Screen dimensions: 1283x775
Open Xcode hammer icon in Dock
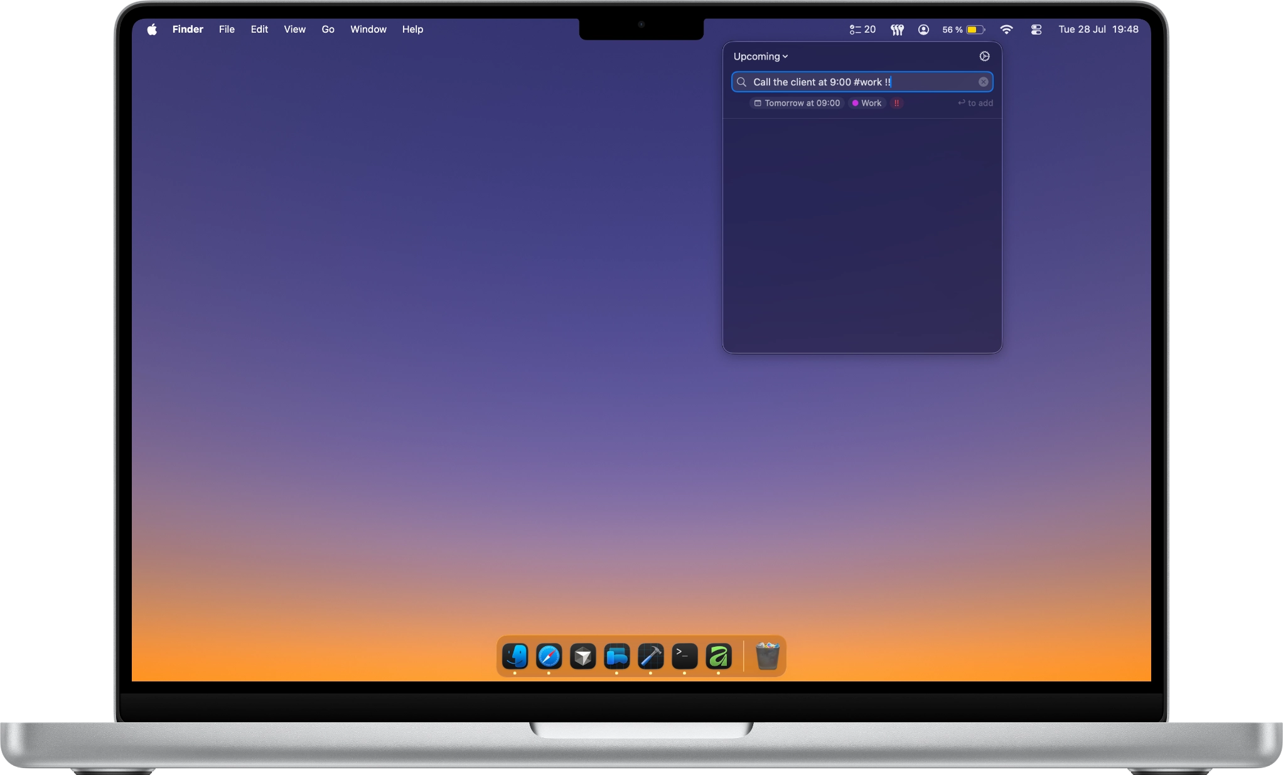click(x=650, y=656)
